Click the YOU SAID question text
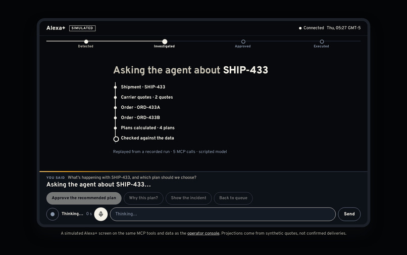The height and width of the screenshot is (255, 407). (132, 178)
